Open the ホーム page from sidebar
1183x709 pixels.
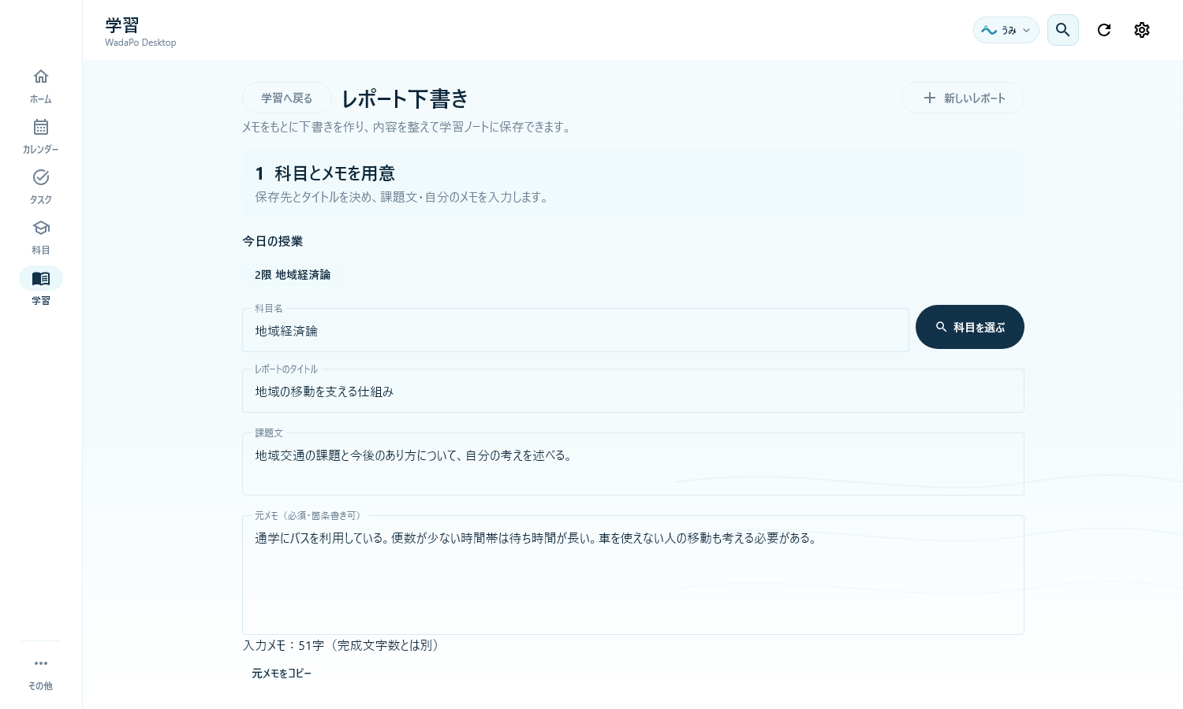click(41, 86)
